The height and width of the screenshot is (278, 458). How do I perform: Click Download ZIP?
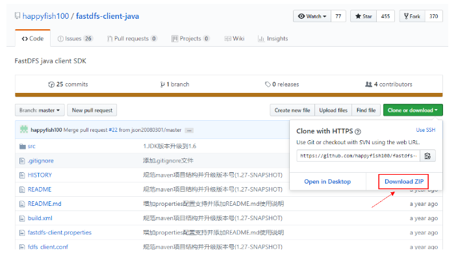point(403,182)
